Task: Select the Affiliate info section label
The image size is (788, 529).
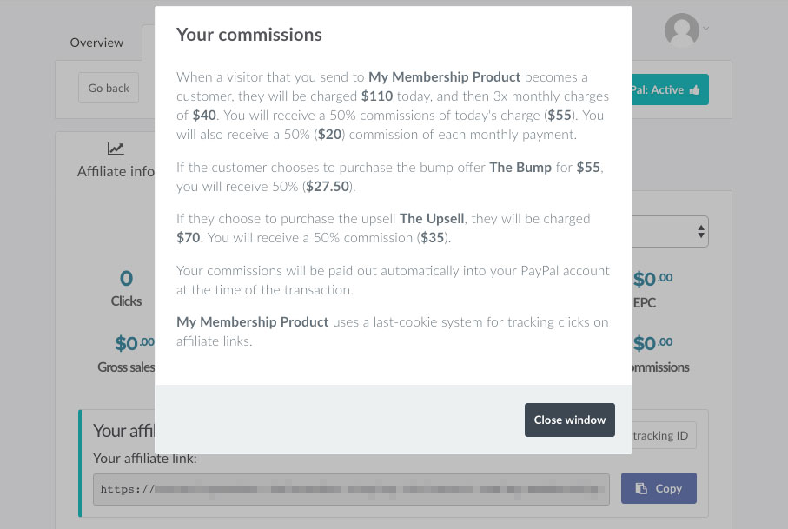Action: click(116, 171)
